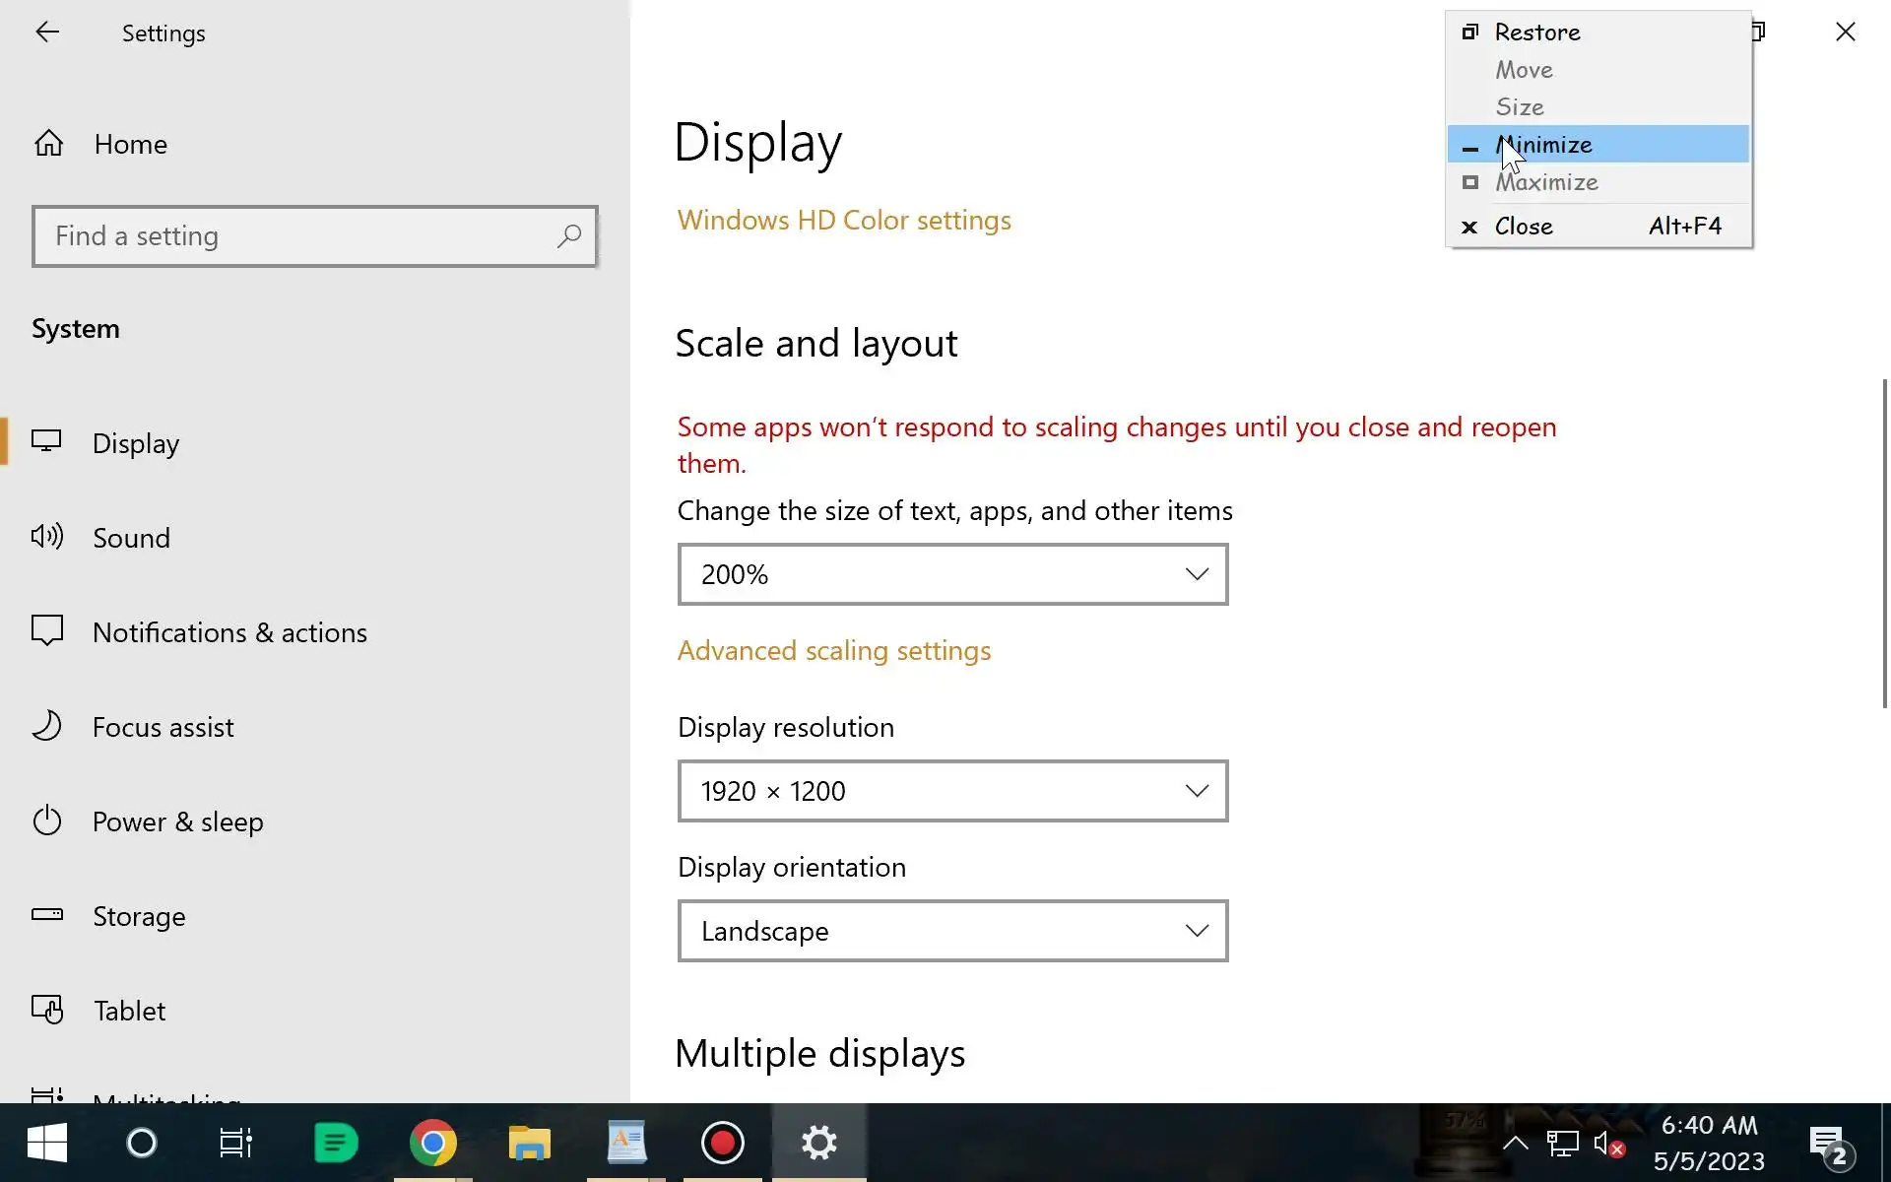Click the Home icon in the sidebar

pos(48,144)
